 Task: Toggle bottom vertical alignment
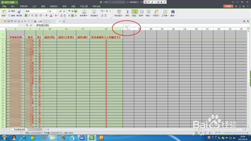(x=76, y=11)
